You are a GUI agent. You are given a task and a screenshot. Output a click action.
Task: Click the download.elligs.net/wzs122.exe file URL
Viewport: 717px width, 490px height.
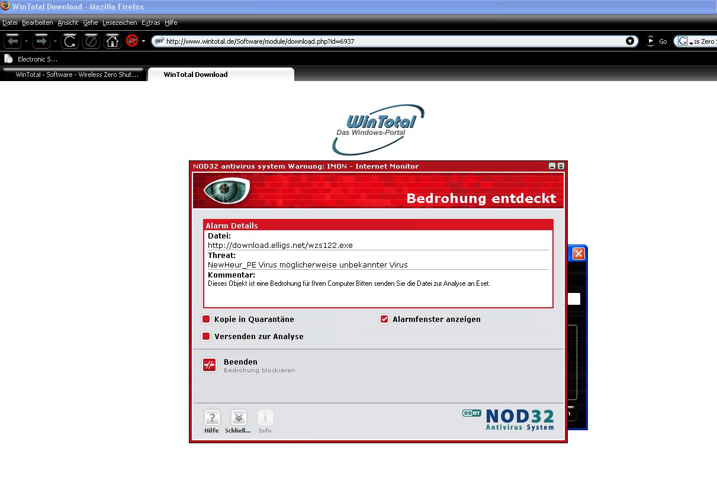click(x=280, y=245)
